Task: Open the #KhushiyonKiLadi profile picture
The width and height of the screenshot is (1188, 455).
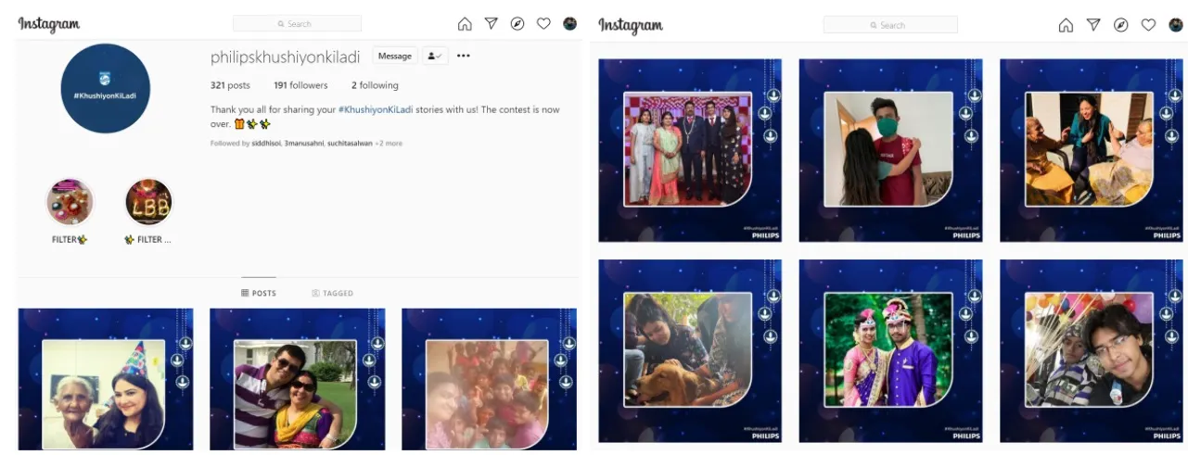Action: [x=105, y=88]
